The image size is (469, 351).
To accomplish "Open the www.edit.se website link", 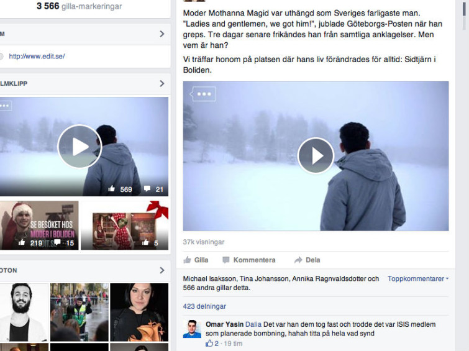I will coord(37,57).
